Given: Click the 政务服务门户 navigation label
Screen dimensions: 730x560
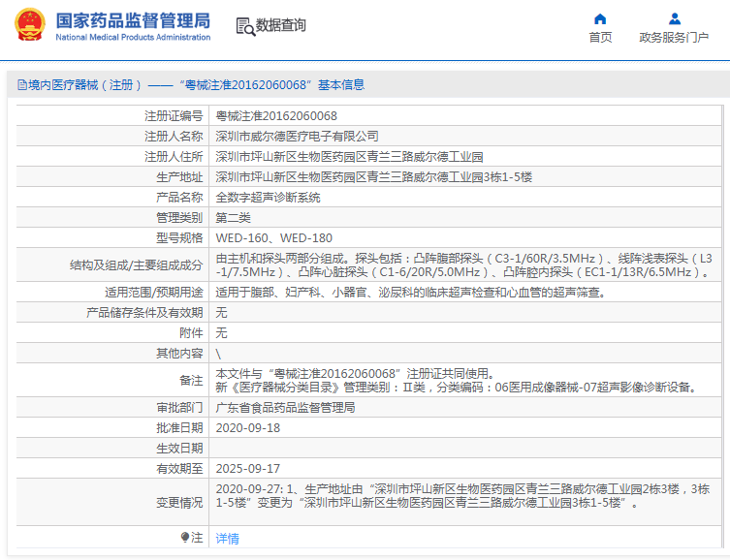Looking at the screenshot, I should coord(674,37).
